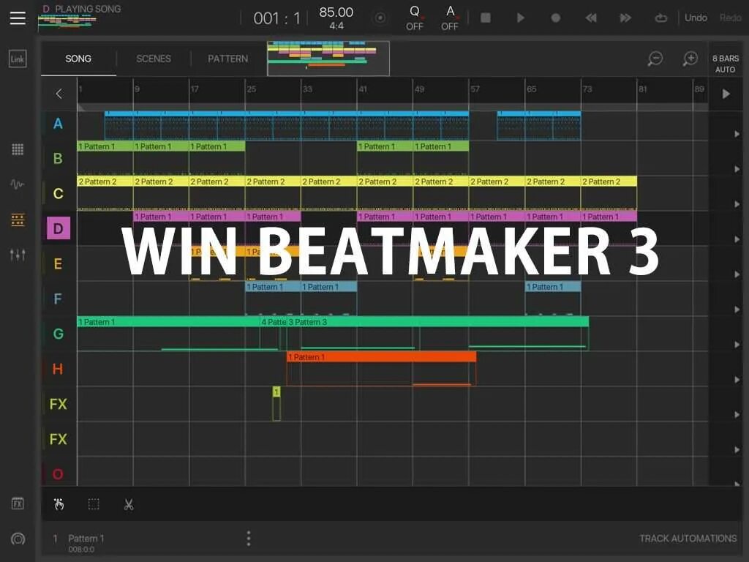Expand track C arrow on right
This screenshot has height=562, width=749.
[737, 204]
